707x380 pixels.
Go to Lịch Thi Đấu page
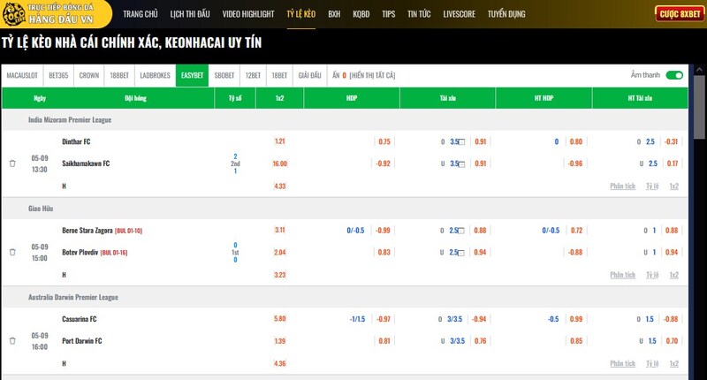pyautogui.click(x=190, y=14)
